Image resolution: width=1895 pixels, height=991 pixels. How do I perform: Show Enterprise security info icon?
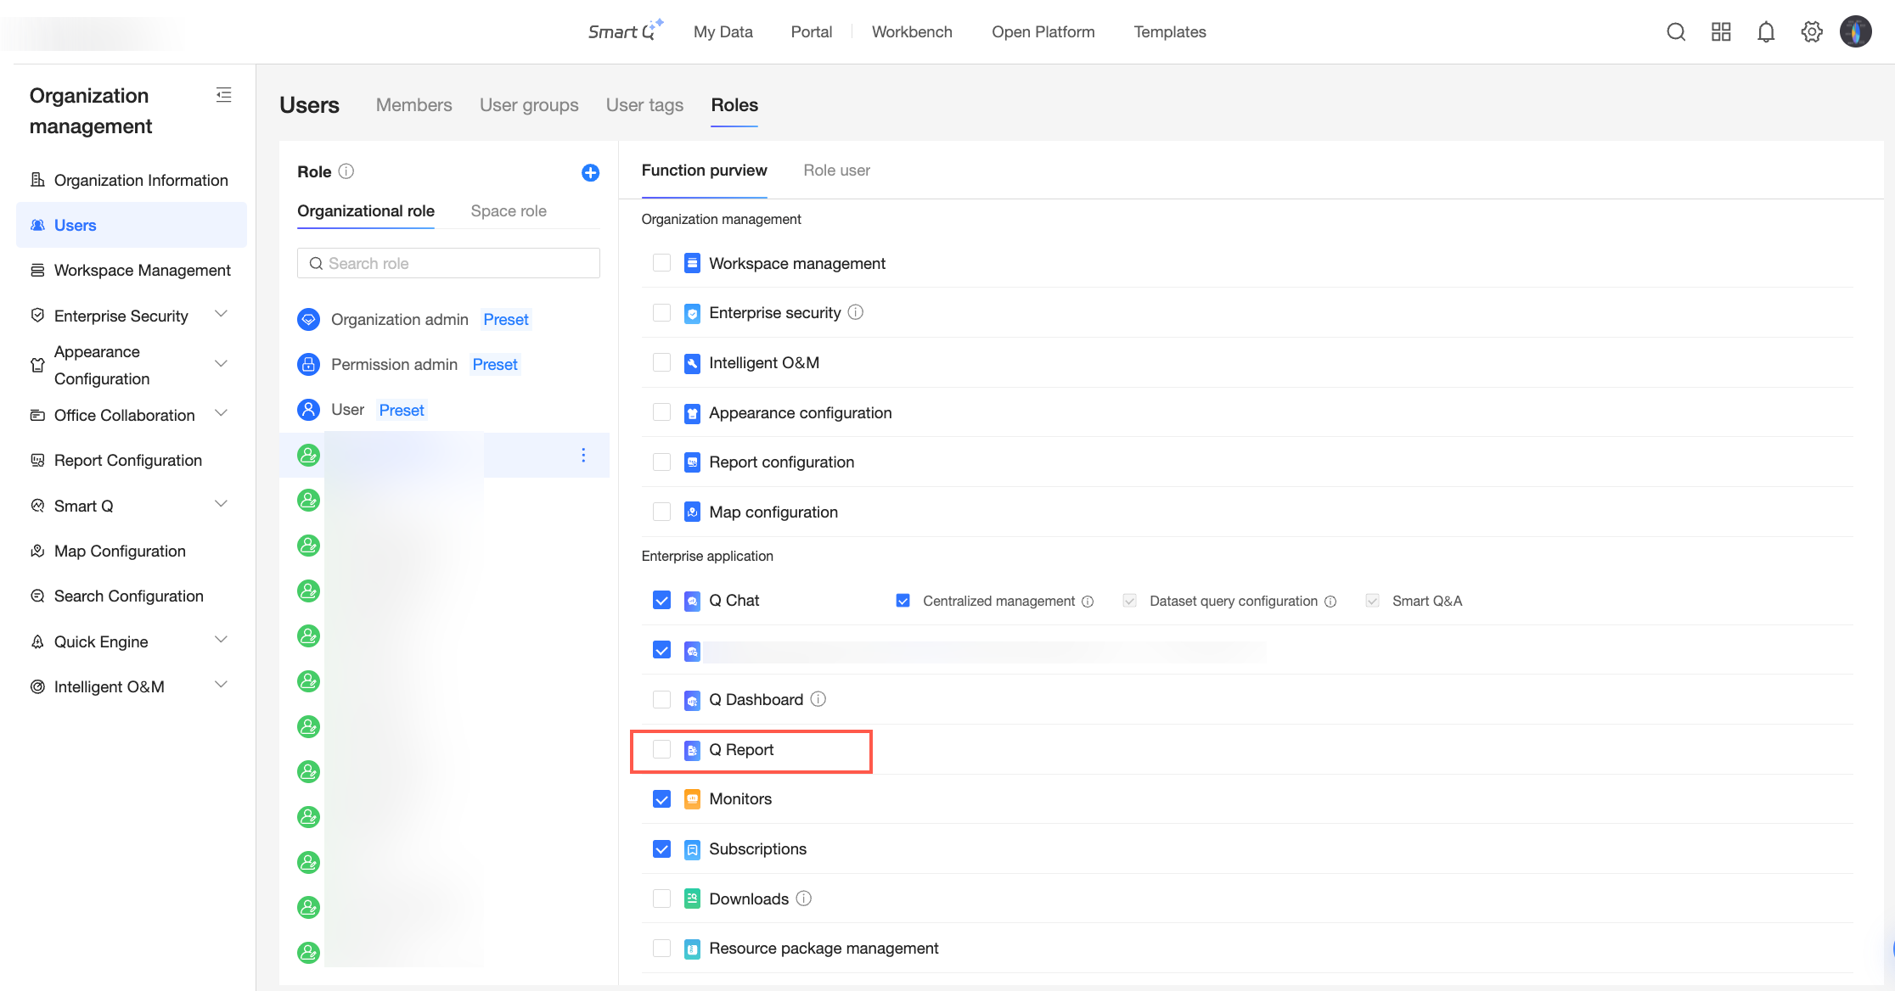coord(856,312)
